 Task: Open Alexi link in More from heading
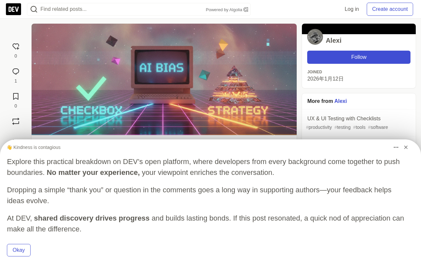(340, 101)
